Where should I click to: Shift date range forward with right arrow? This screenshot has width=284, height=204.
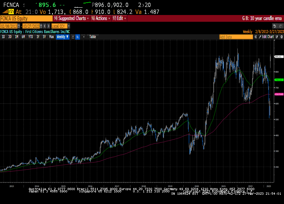(x=48, y=26)
